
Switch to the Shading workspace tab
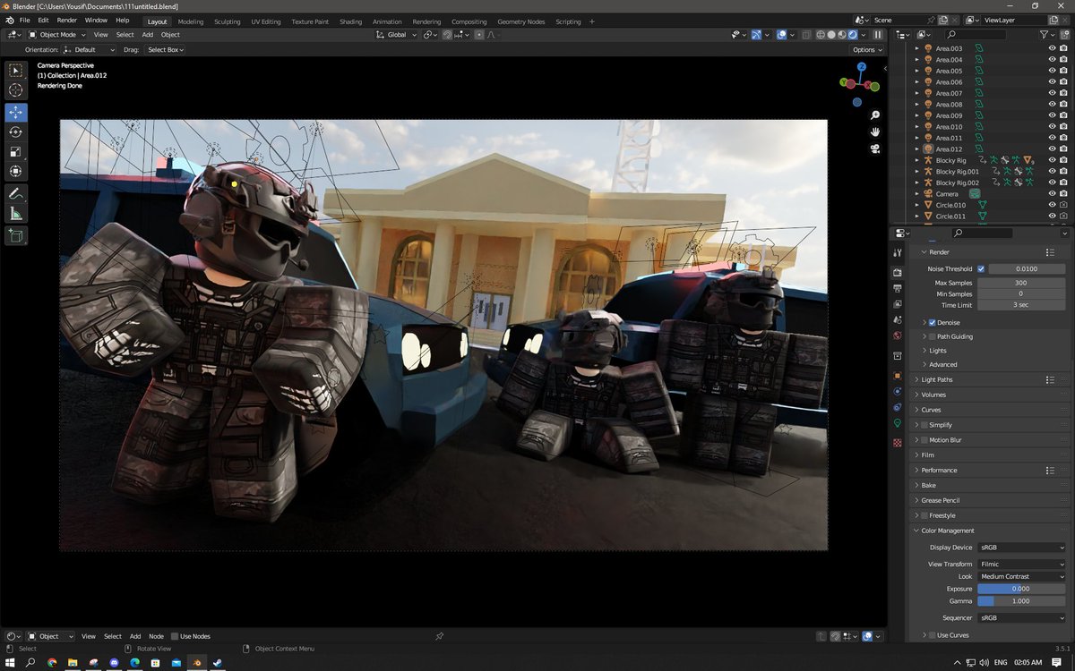point(350,21)
